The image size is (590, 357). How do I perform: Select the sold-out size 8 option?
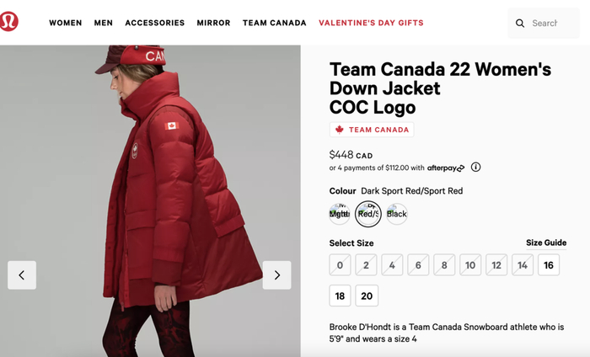click(x=445, y=265)
